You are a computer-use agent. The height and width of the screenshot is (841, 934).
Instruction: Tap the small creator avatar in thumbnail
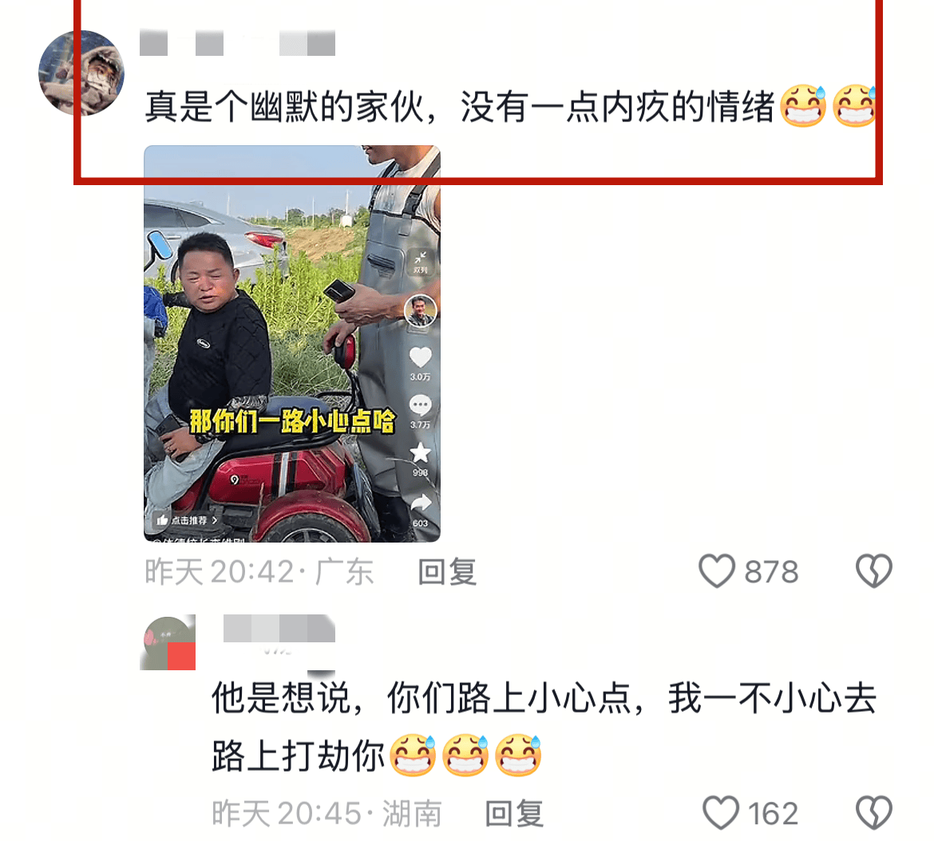click(421, 311)
